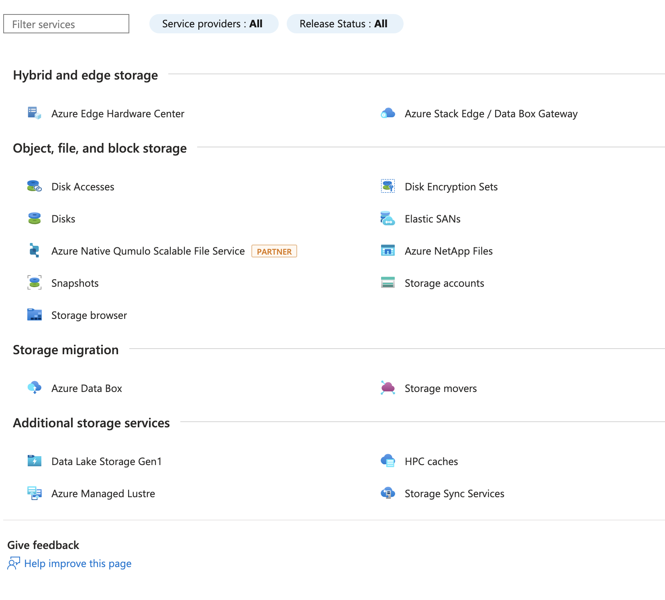This screenshot has width=665, height=600.
Task: Open the Azure NetApp Files icon
Action: point(388,251)
